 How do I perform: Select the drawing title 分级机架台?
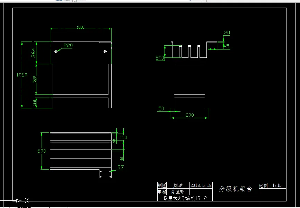236,189
